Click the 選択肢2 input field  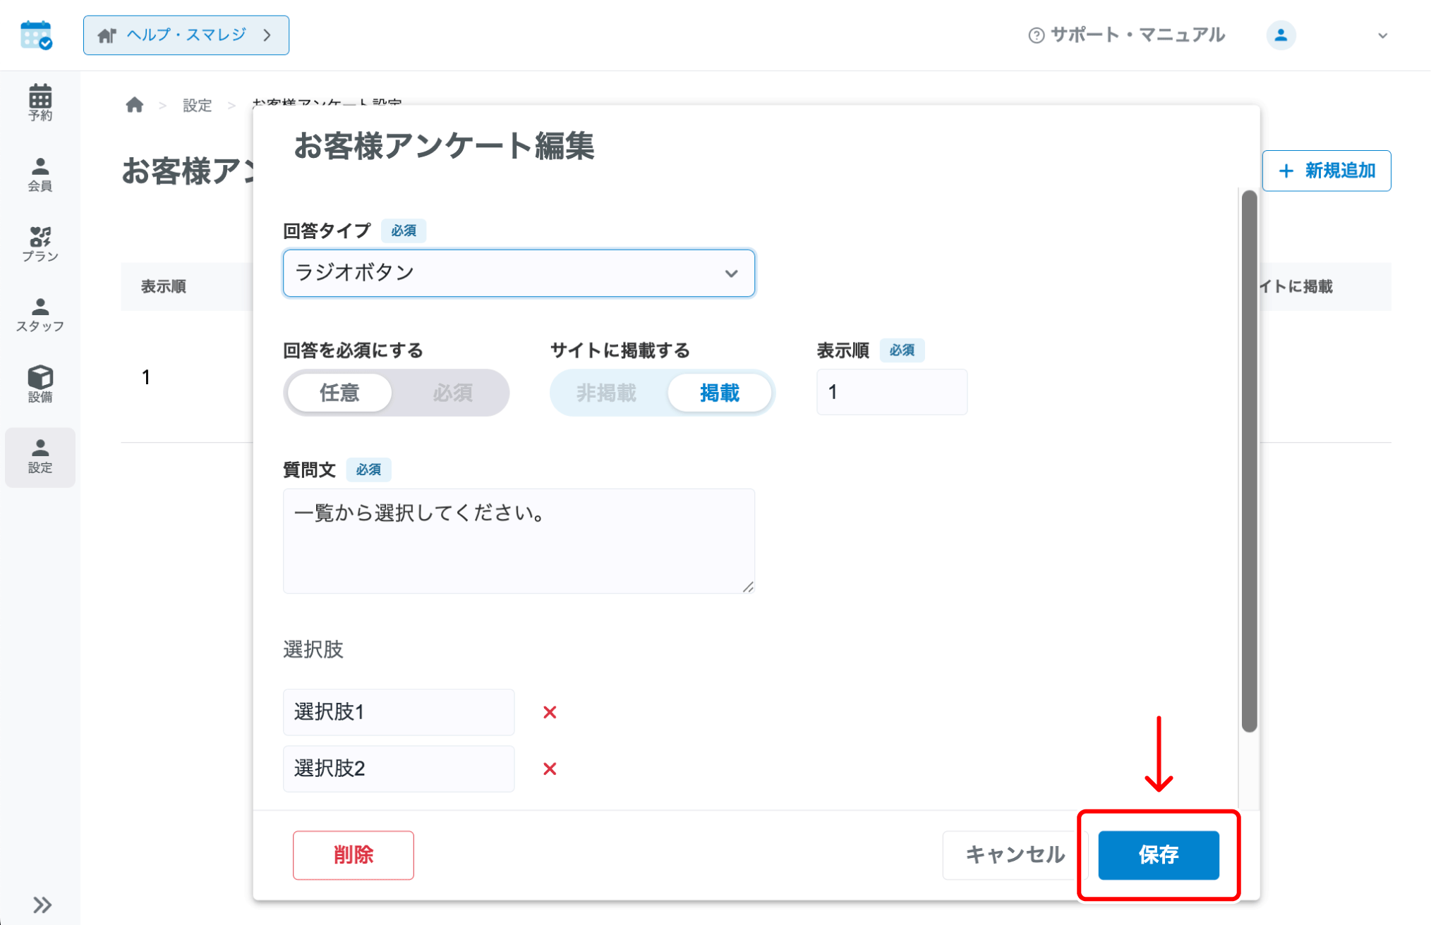(399, 768)
